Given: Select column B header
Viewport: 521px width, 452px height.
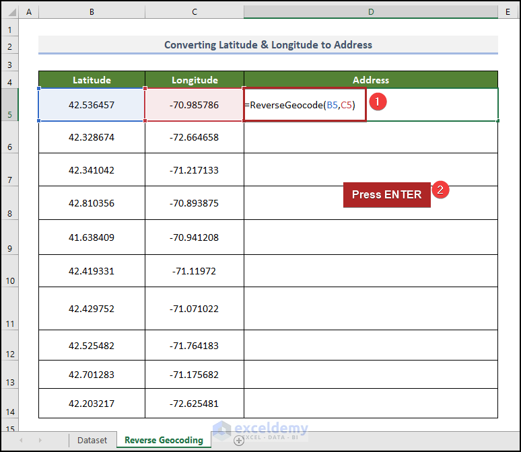Looking at the screenshot, I should [92, 12].
